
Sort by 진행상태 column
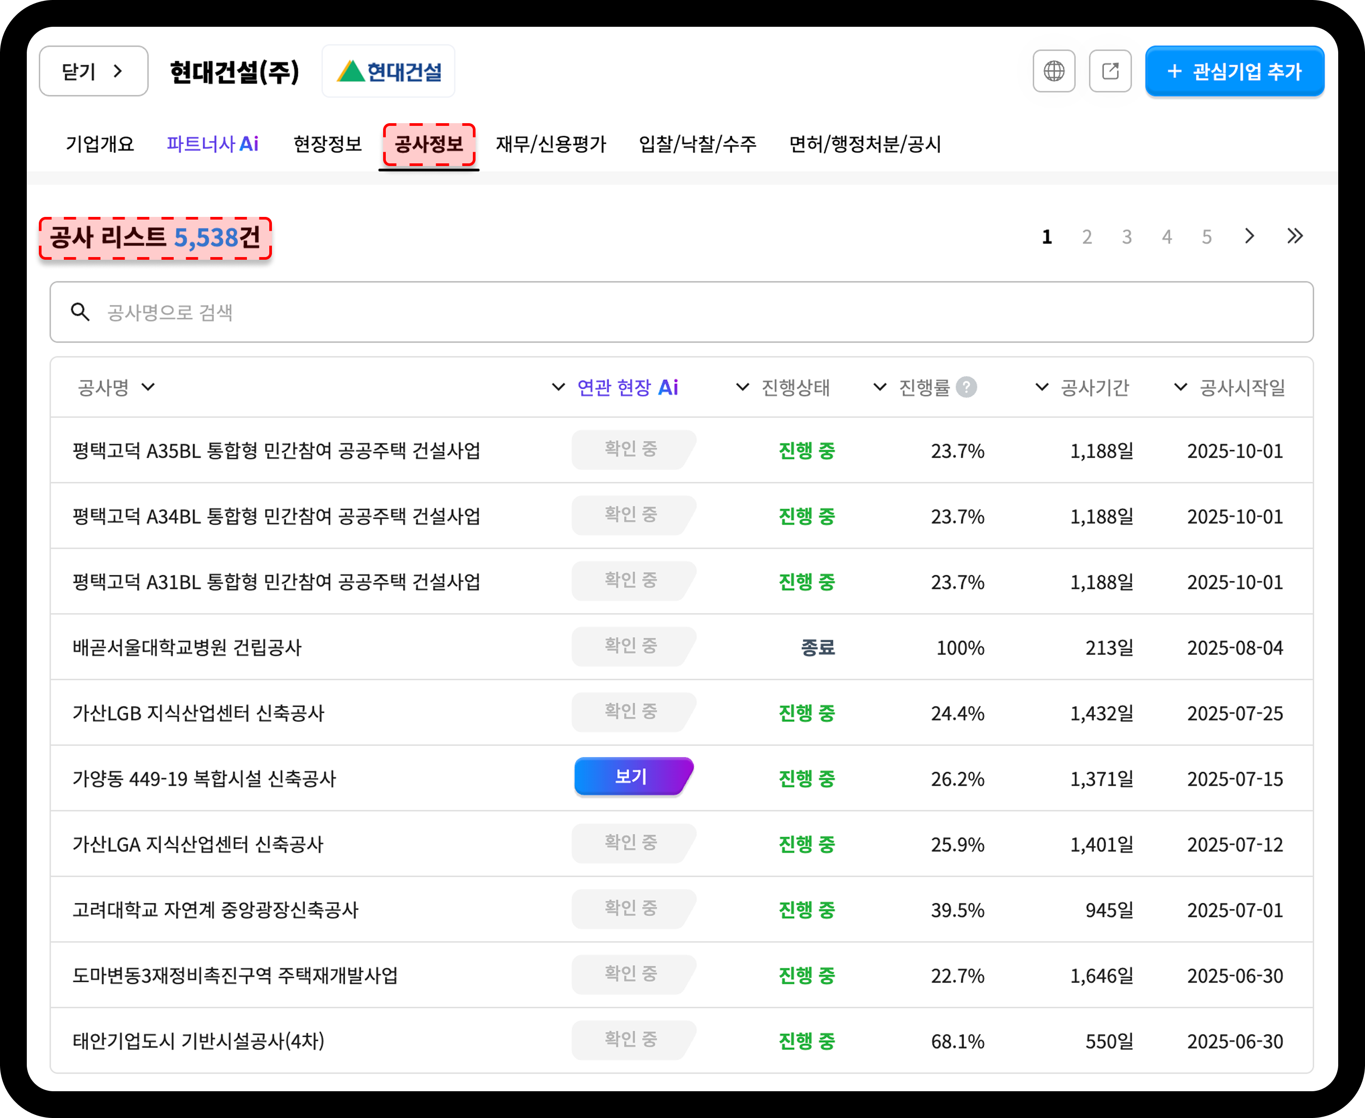coord(783,387)
